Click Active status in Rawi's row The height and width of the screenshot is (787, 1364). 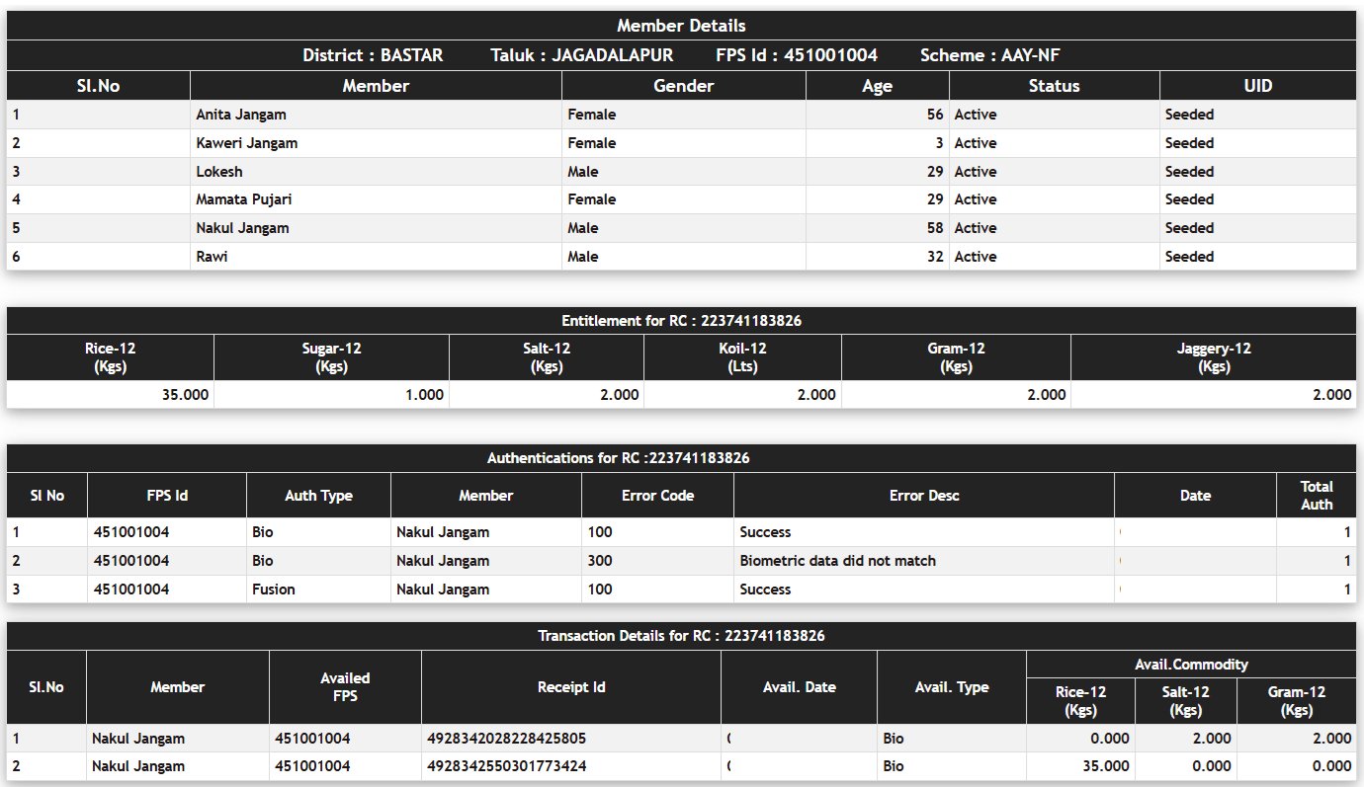click(976, 257)
